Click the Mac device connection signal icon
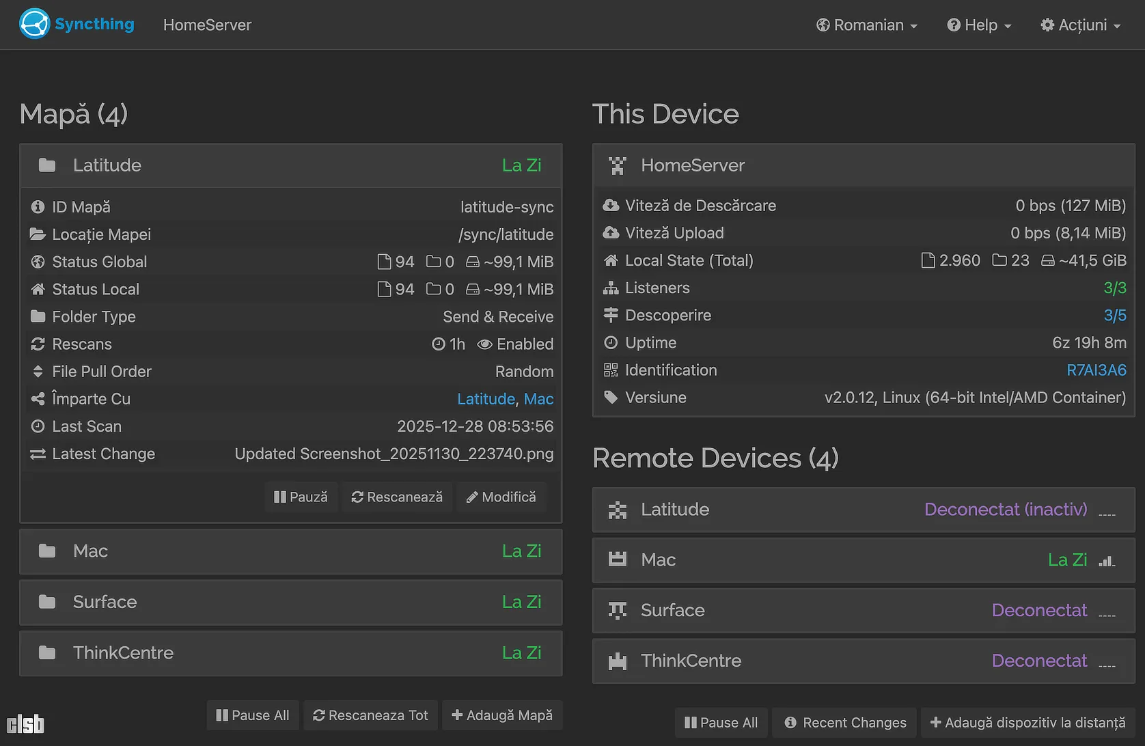Image resolution: width=1145 pixels, height=746 pixels. point(1107,561)
